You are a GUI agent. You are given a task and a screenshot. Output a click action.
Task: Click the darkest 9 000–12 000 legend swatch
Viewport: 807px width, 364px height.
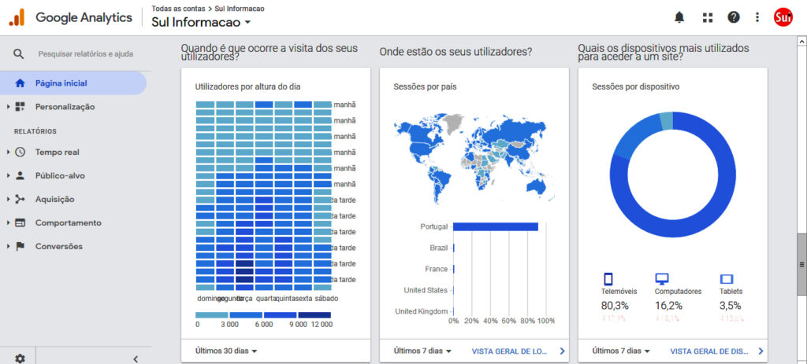pyautogui.click(x=314, y=314)
